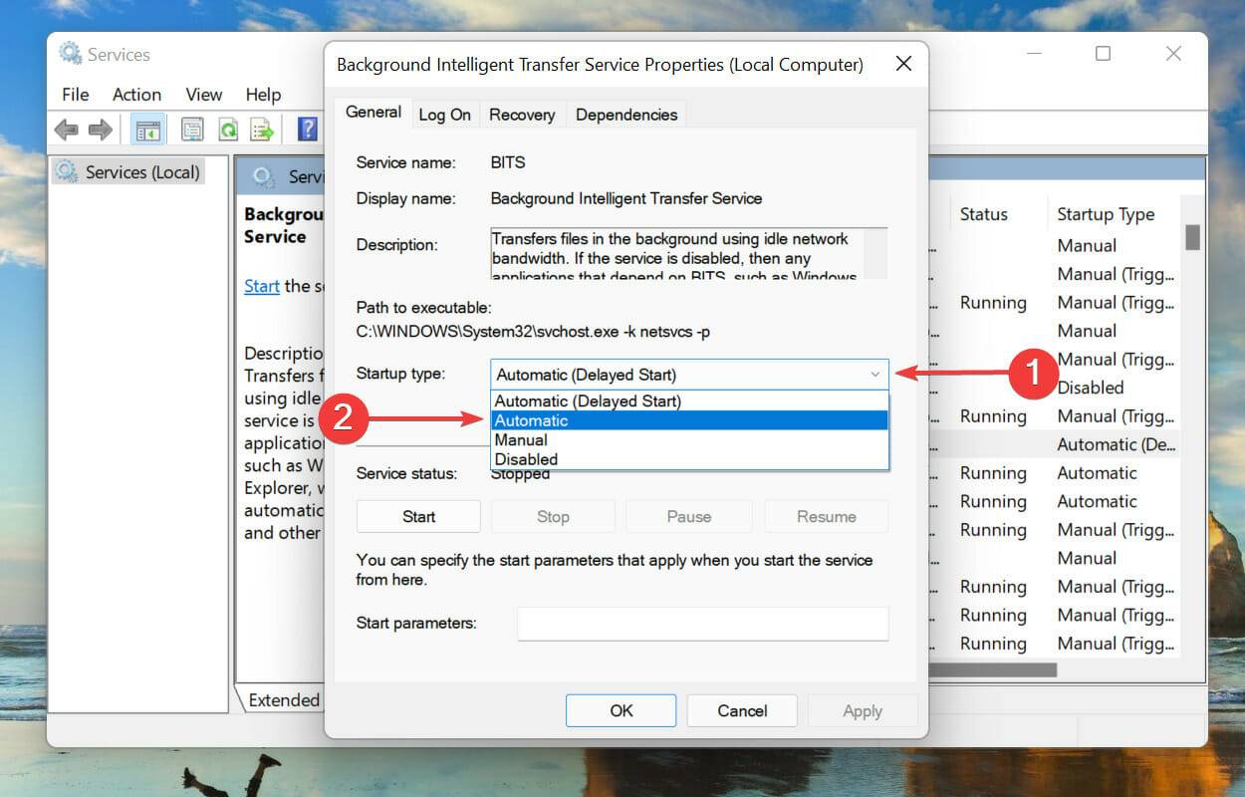Open the Dependencies tab
This screenshot has height=797, width=1245.
(x=625, y=114)
